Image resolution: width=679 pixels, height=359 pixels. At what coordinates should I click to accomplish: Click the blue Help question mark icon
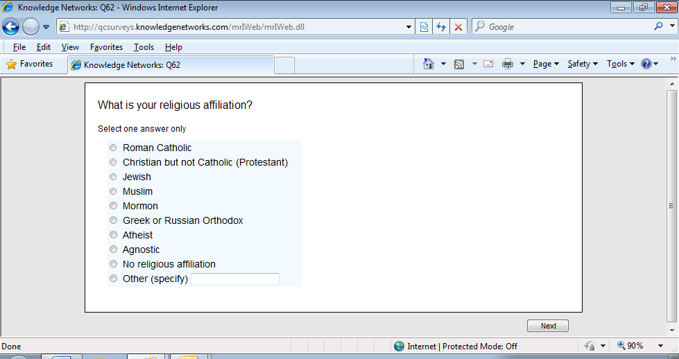(646, 64)
